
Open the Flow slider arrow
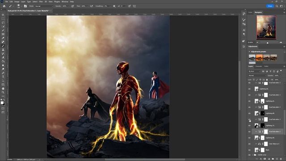[88, 6]
